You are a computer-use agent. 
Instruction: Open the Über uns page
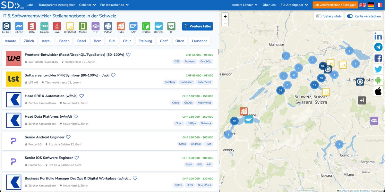(269, 5)
